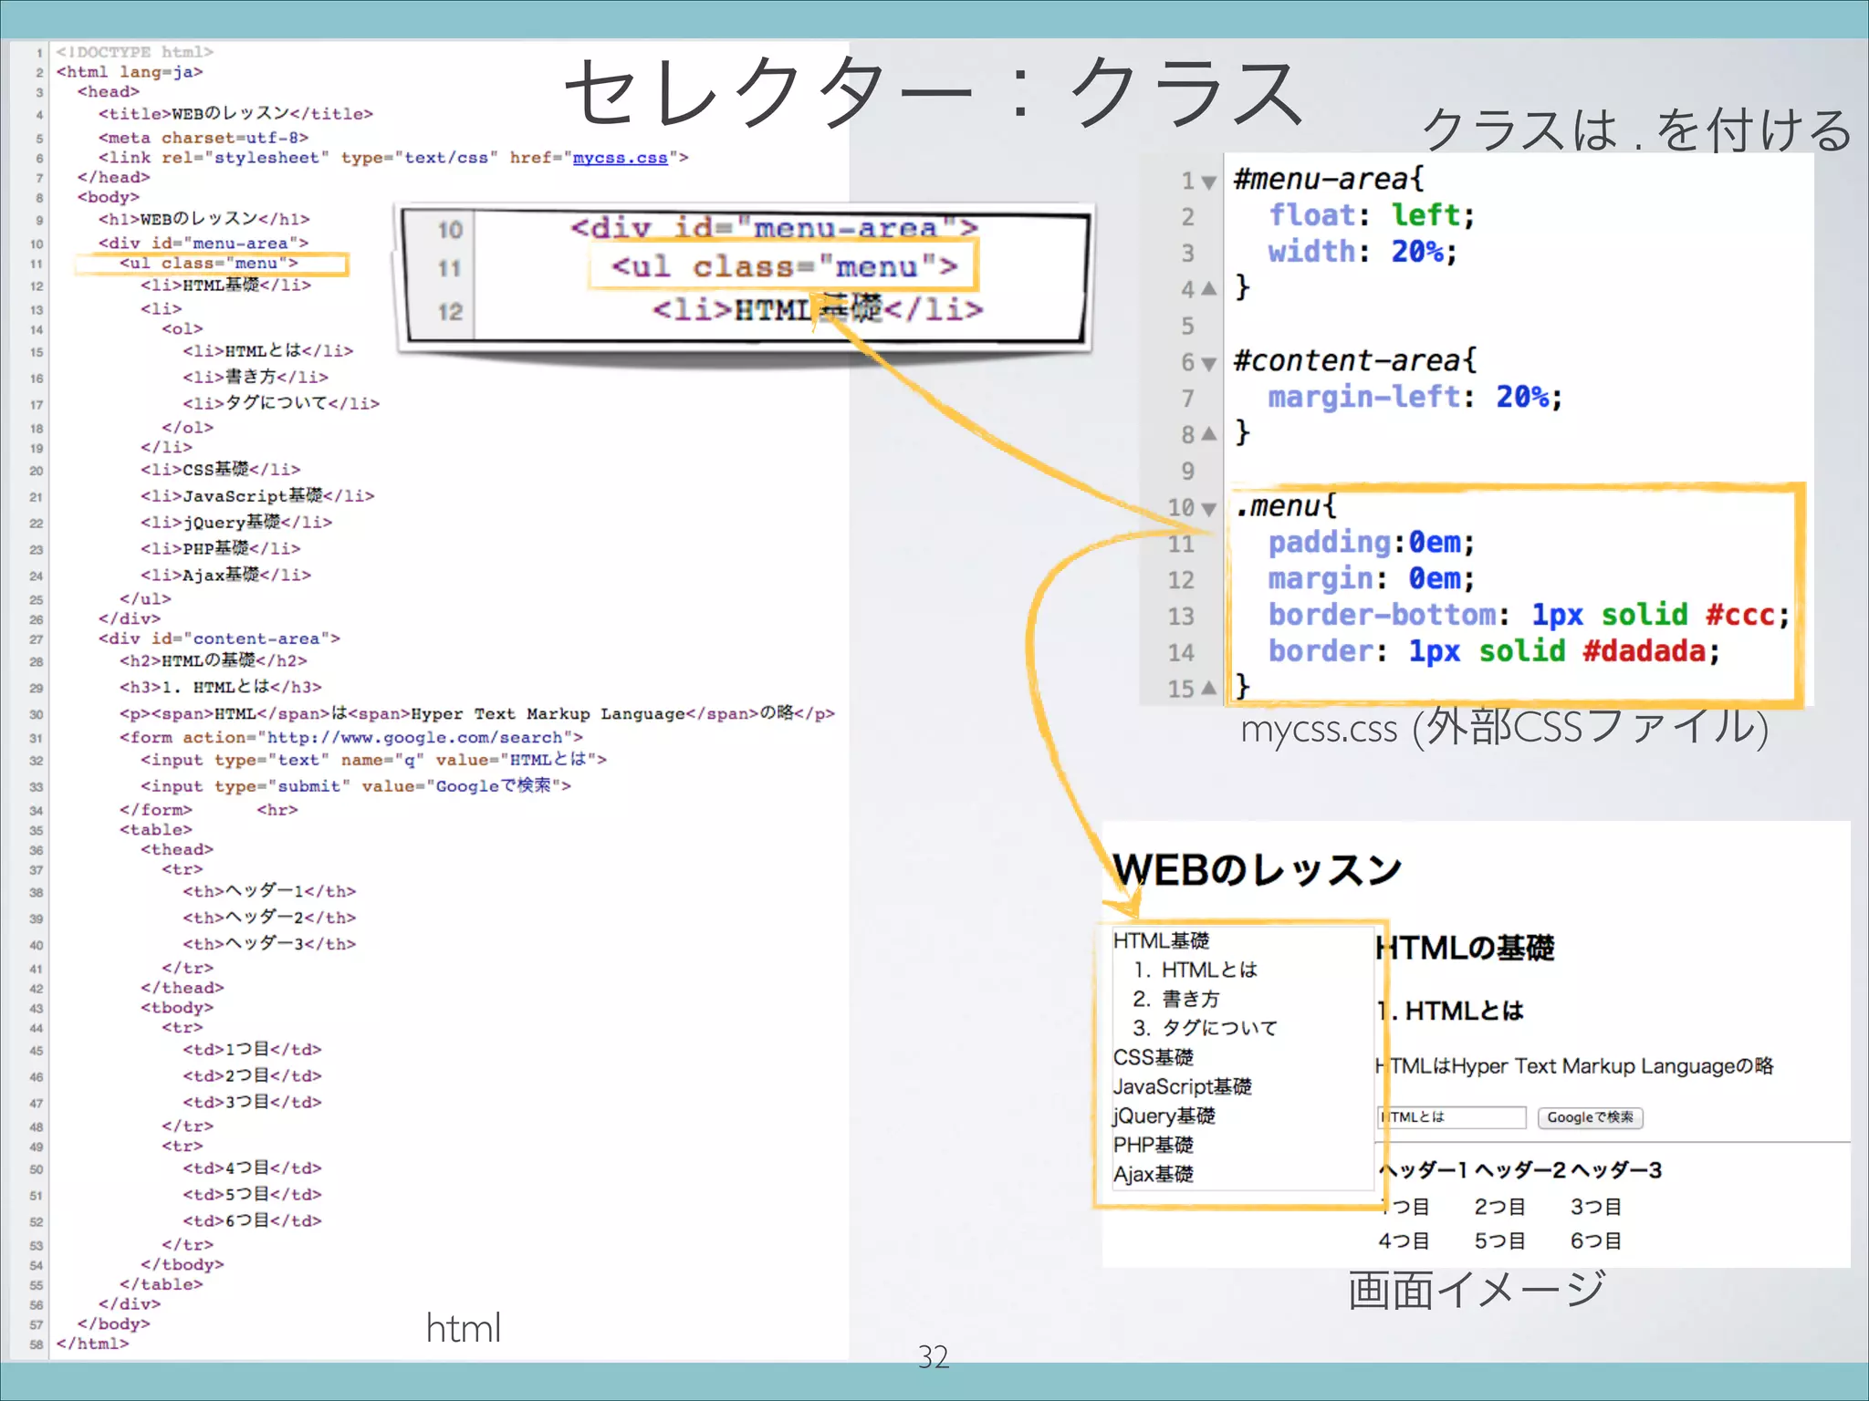Click the <!DOCTYPE html> line in the HTML source
Viewport: 1869px width, 1401px height.
134,52
